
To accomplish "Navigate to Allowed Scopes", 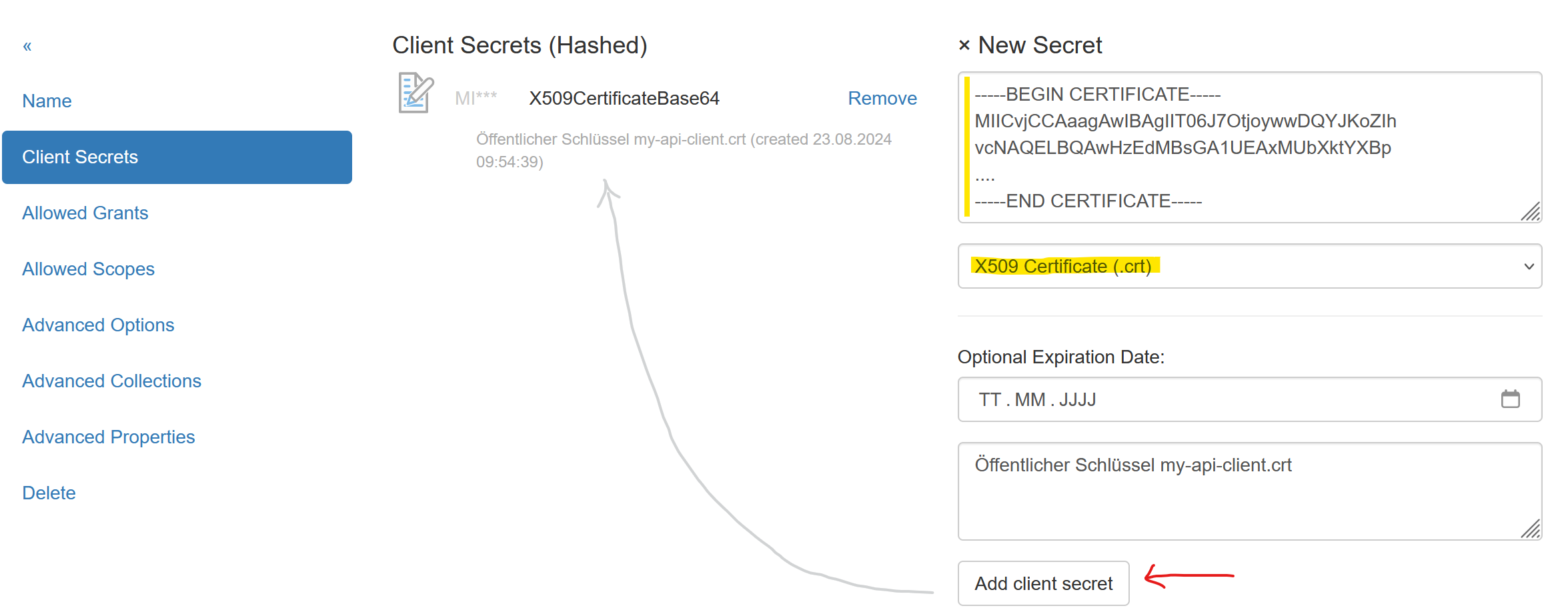I will click(x=88, y=269).
